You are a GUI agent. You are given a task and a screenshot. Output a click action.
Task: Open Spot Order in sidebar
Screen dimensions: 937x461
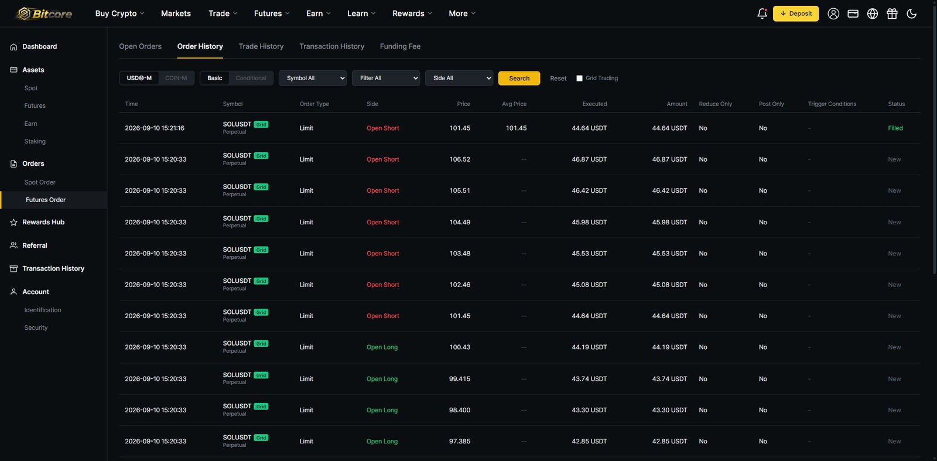(40, 182)
